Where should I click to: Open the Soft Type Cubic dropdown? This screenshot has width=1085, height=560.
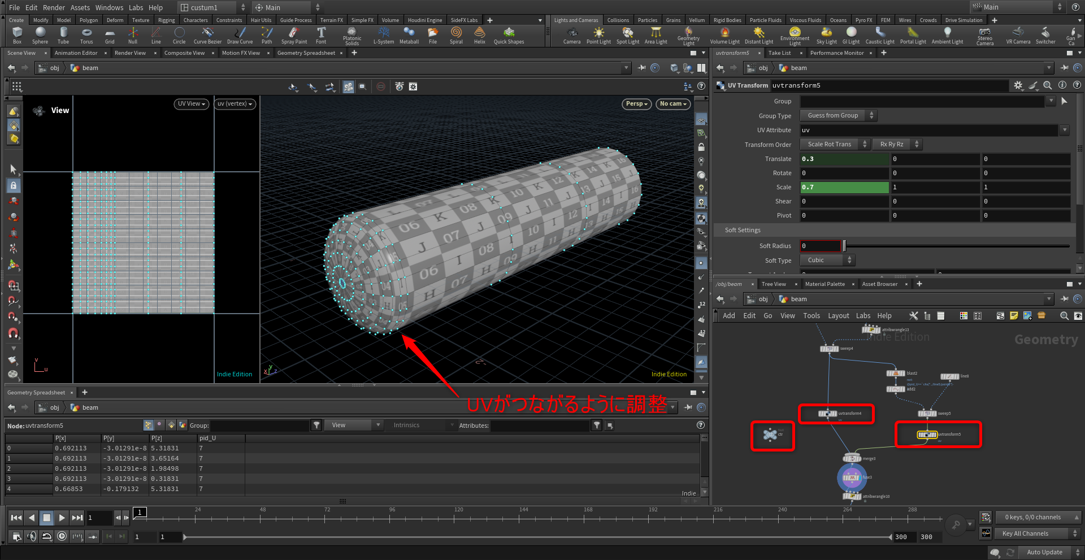click(x=826, y=260)
